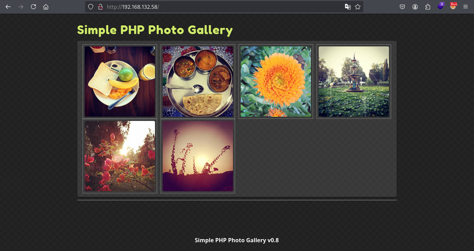
Task: Click the insecure connection lock icon
Action: click(100, 7)
